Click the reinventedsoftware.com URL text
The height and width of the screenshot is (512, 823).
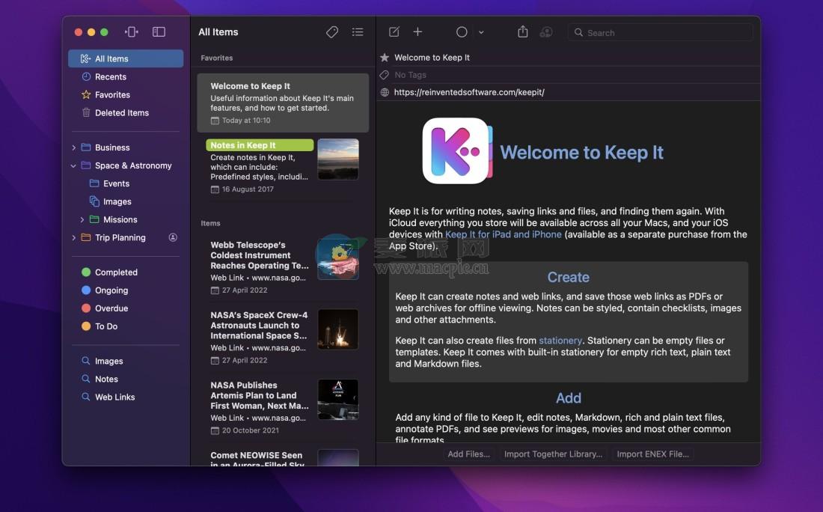coord(468,92)
